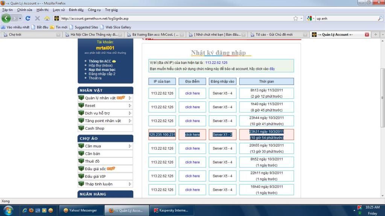Open 'Nạp thẻ mua bạc' link

tap(102, 69)
